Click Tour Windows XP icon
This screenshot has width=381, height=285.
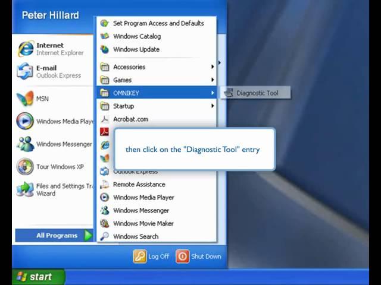[x=25, y=167]
